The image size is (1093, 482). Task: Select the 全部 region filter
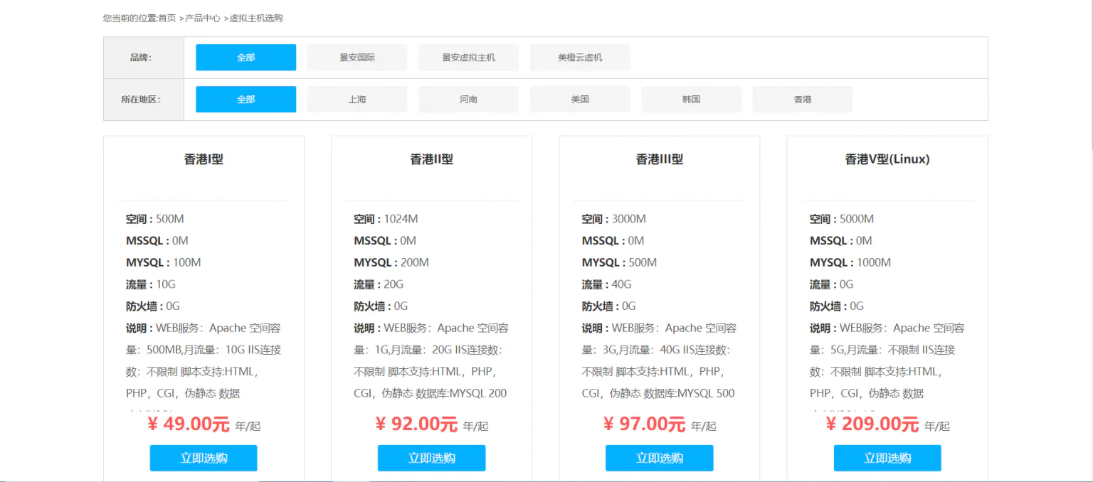(245, 100)
